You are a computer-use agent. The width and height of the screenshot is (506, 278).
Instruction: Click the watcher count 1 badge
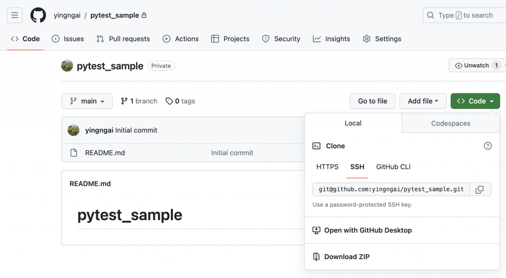[x=496, y=66]
